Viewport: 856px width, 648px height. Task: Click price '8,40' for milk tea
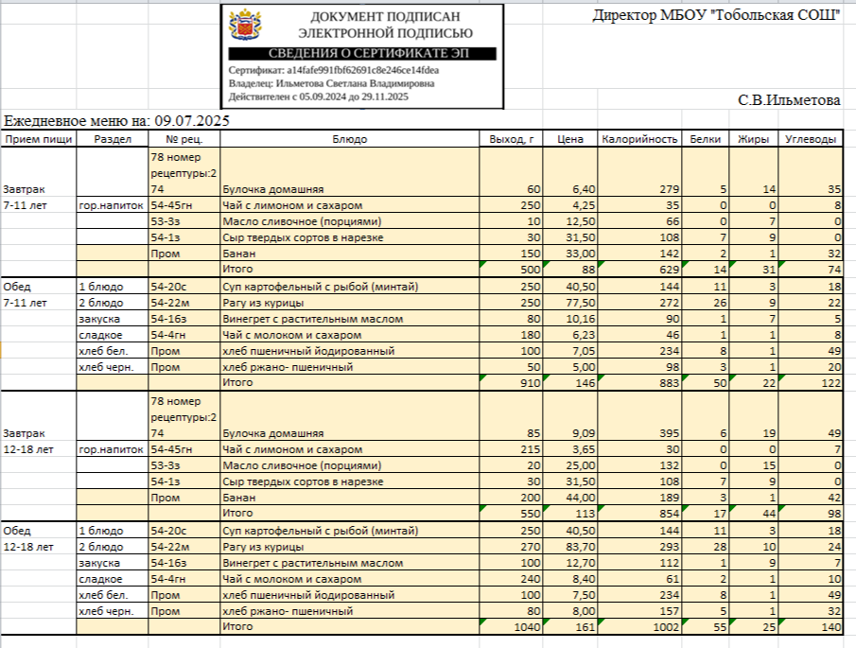[570, 579]
